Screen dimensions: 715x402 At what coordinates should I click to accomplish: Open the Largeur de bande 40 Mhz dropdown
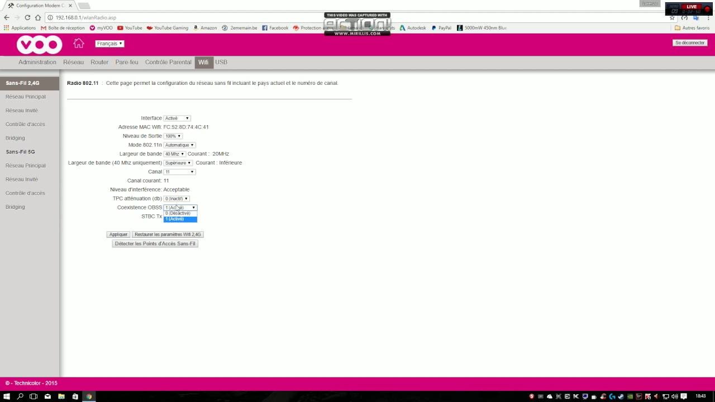click(x=174, y=154)
